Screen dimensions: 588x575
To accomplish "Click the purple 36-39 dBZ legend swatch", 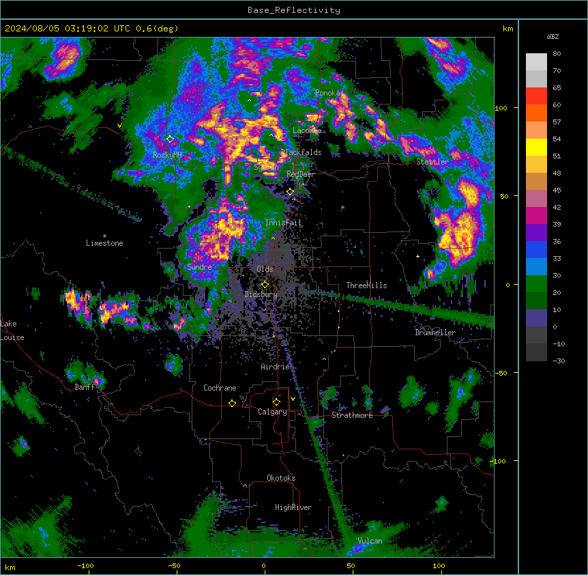I will pyautogui.click(x=536, y=233).
